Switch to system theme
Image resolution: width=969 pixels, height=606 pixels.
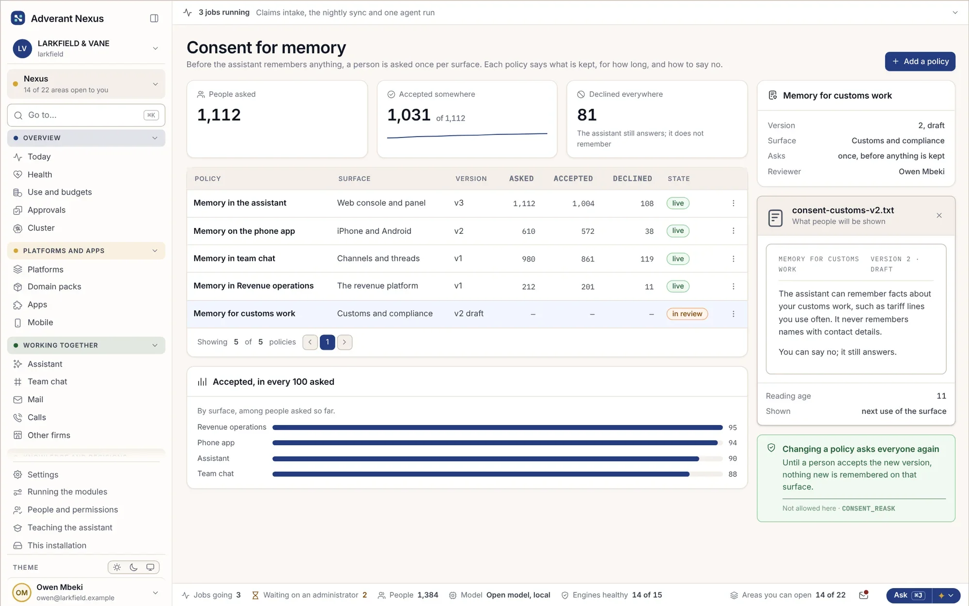coord(150,567)
